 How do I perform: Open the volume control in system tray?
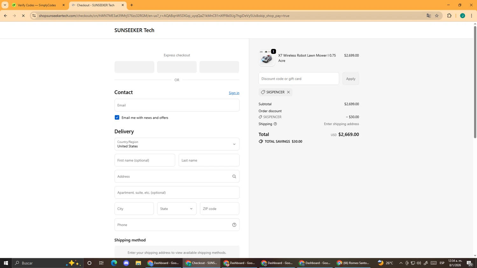(419, 263)
